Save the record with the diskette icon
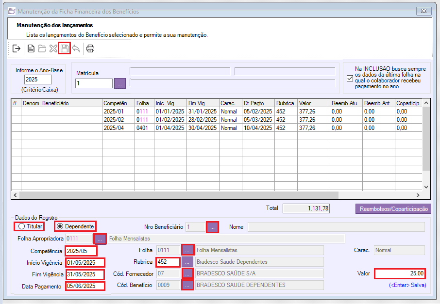The height and width of the screenshot is (304, 440). (x=65, y=48)
